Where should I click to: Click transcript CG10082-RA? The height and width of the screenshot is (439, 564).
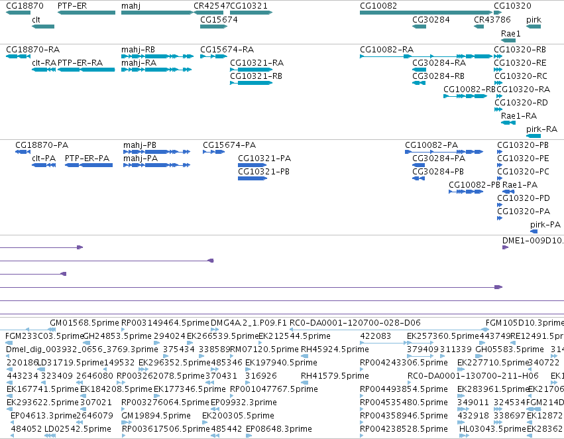pos(386,50)
